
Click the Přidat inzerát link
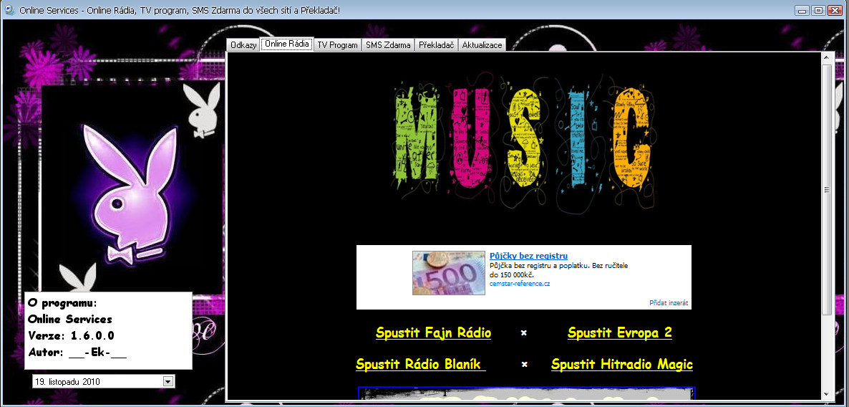pos(669,303)
